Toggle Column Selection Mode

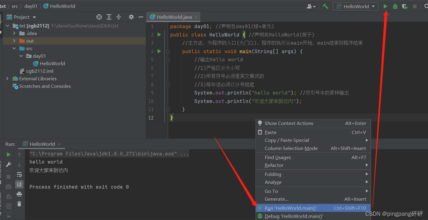click(313, 148)
